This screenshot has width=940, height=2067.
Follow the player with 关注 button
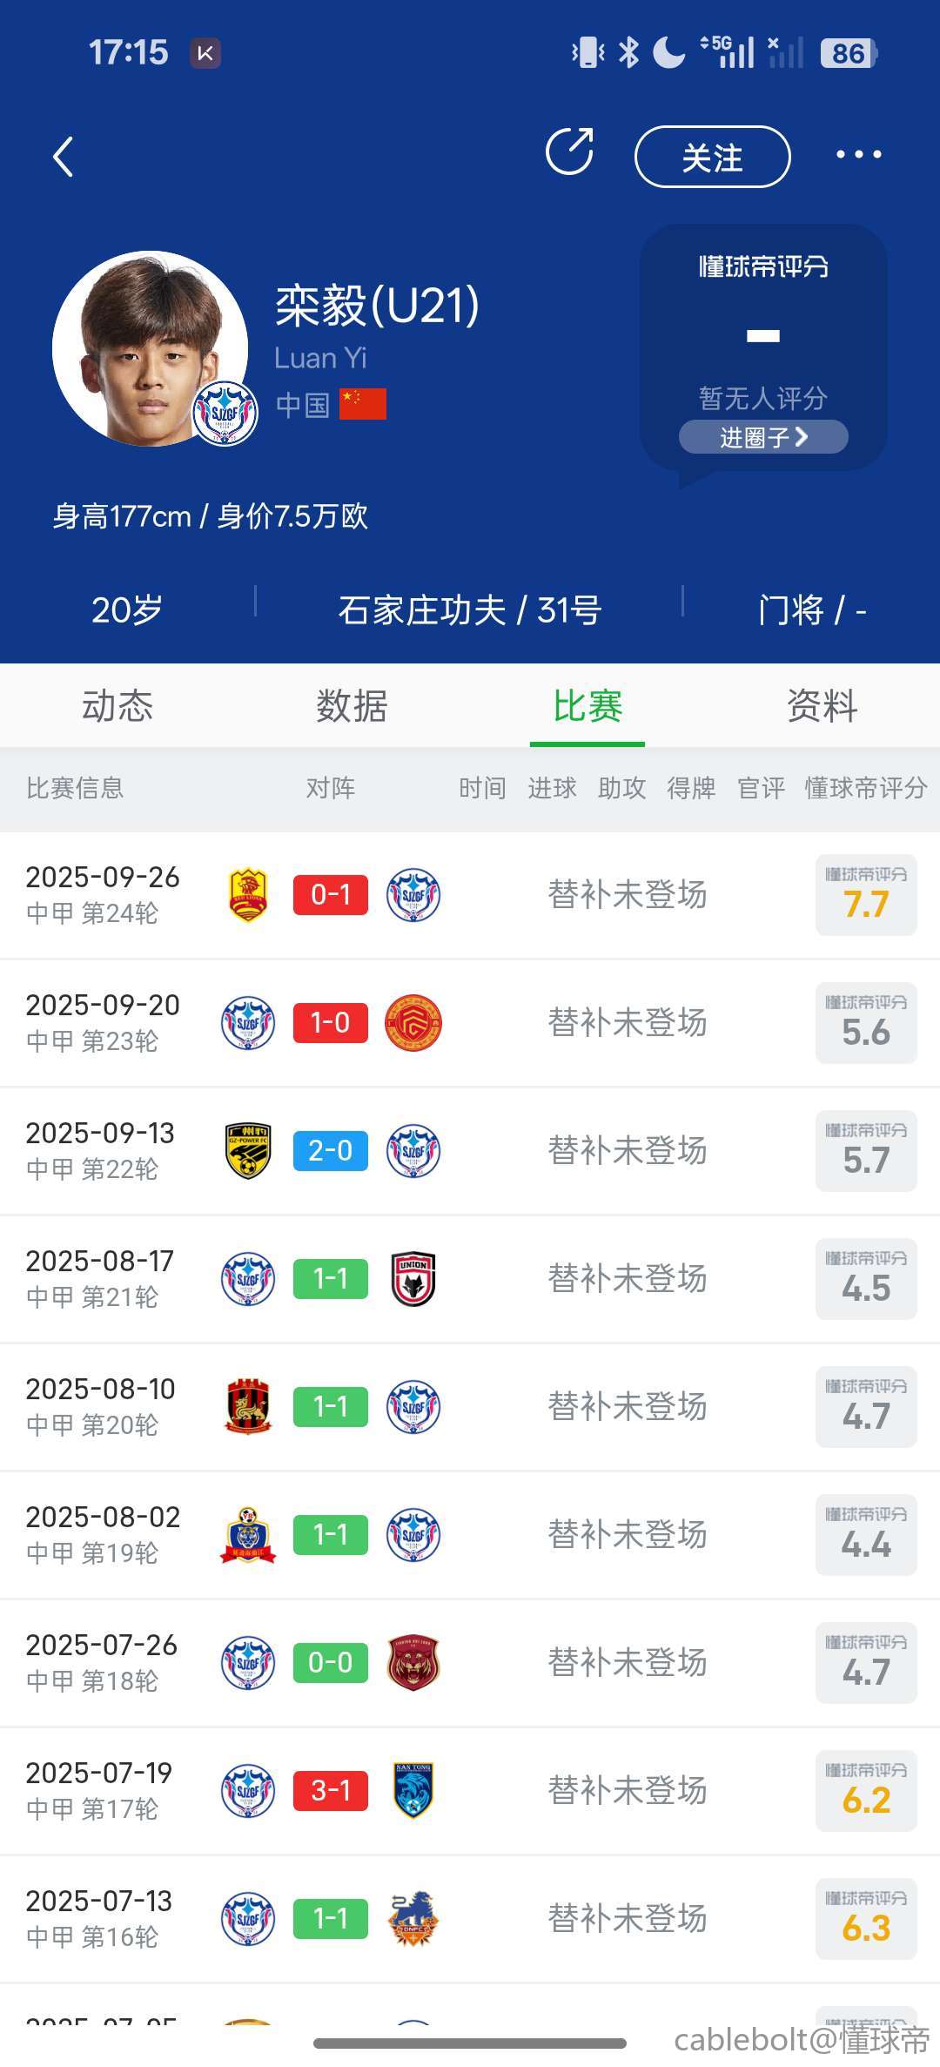[x=712, y=158]
